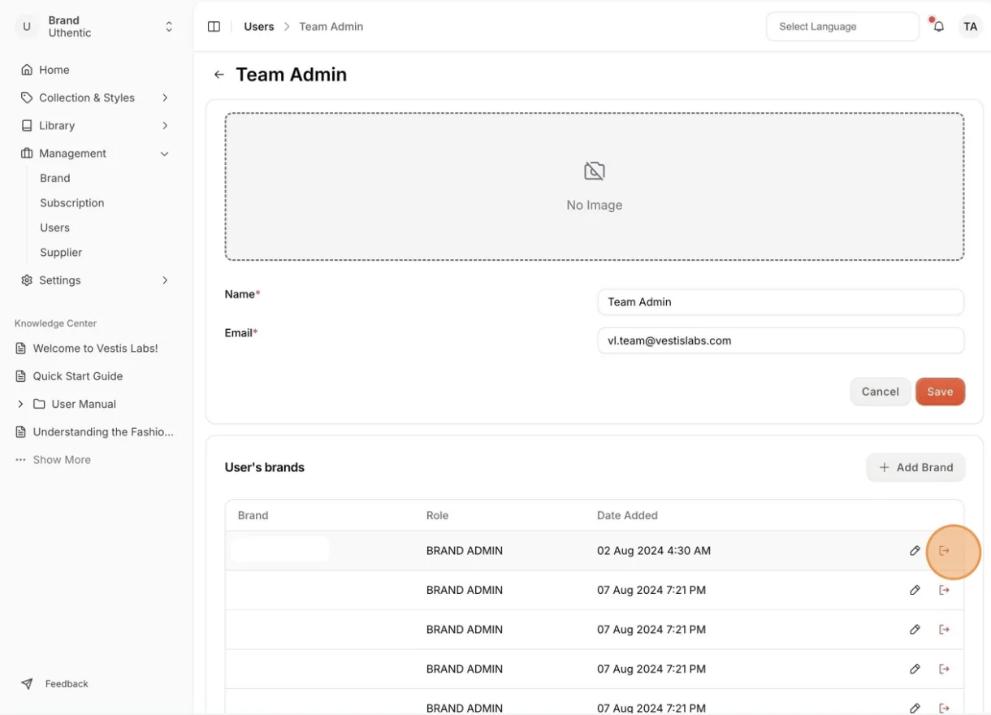This screenshot has width=991, height=715.
Task: Click the Welcome to Vestis Labs document icon
Action: (21, 349)
